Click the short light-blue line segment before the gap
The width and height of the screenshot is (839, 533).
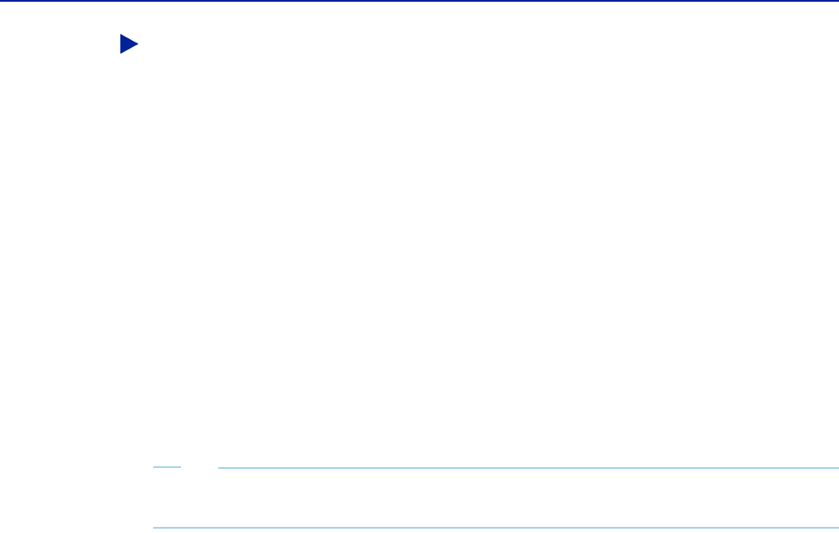click(167, 467)
